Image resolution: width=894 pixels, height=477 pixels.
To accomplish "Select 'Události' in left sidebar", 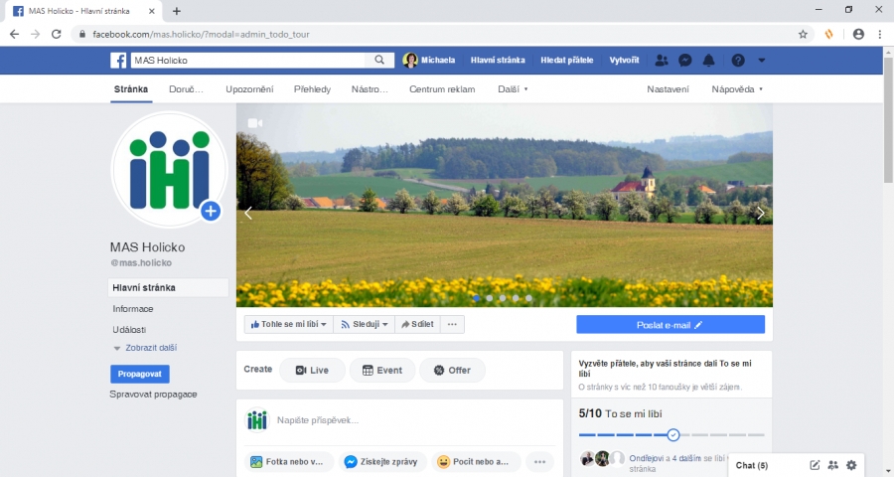I will click(129, 330).
